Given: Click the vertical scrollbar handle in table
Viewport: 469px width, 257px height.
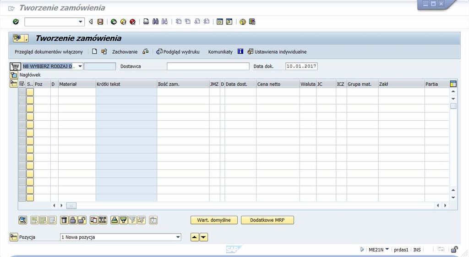Looking at the screenshot, I should point(453,106).
